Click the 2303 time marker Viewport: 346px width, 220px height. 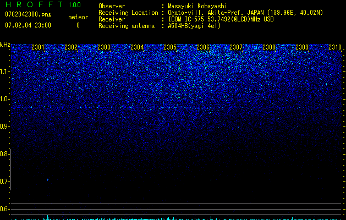click(104, 47)
